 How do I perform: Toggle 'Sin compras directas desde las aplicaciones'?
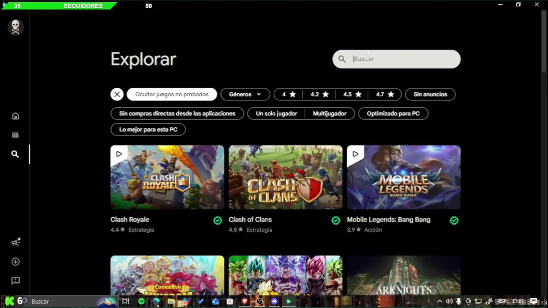click(x=177, y=113)
